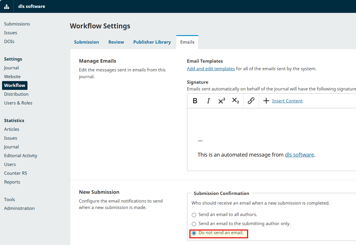Apply Superscript in the signature toolbar
Viewport: 356px width, 245px height.
pyautogui.click(x=222, y=101)
